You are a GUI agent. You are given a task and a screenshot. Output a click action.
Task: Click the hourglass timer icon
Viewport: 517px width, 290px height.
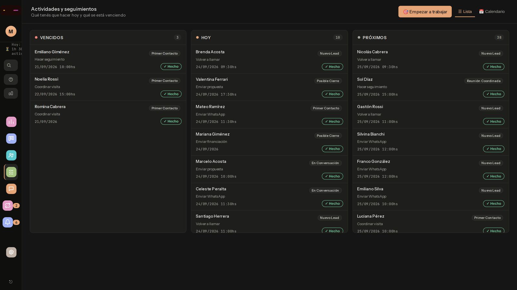[7, 49]
